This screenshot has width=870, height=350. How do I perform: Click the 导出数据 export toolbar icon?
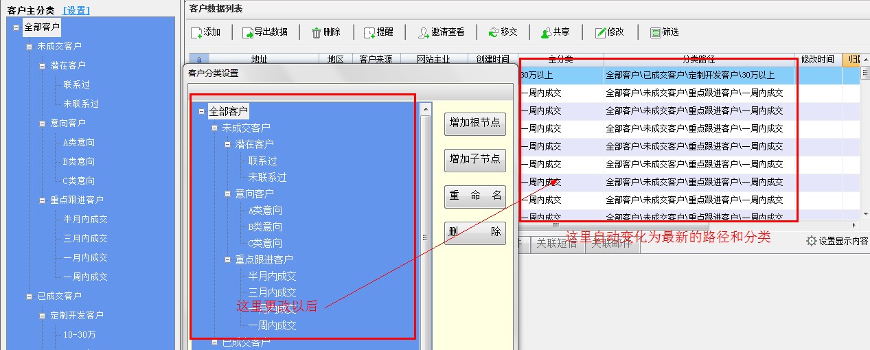pyautogui.click(x=247, y=33)
